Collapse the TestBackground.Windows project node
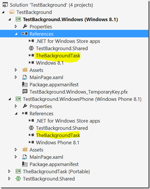 click(10, 20)
